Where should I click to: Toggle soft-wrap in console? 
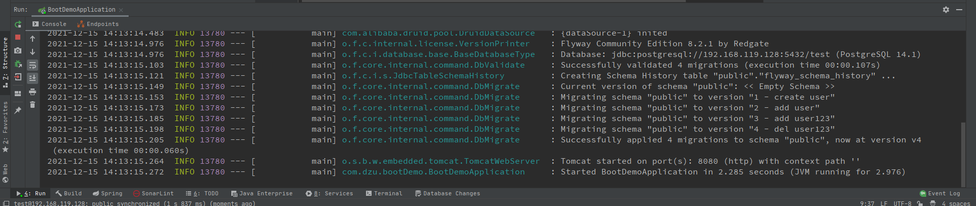pos(33,65)
